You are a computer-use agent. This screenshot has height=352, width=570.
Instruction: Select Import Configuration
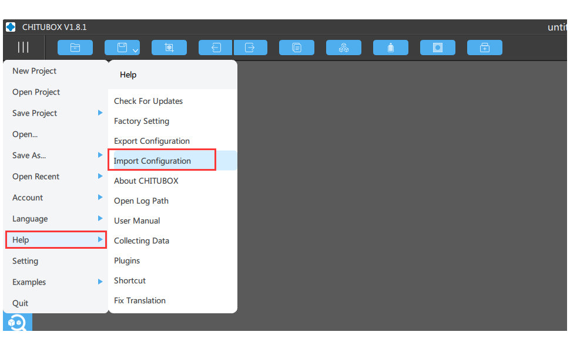point(173,161)
